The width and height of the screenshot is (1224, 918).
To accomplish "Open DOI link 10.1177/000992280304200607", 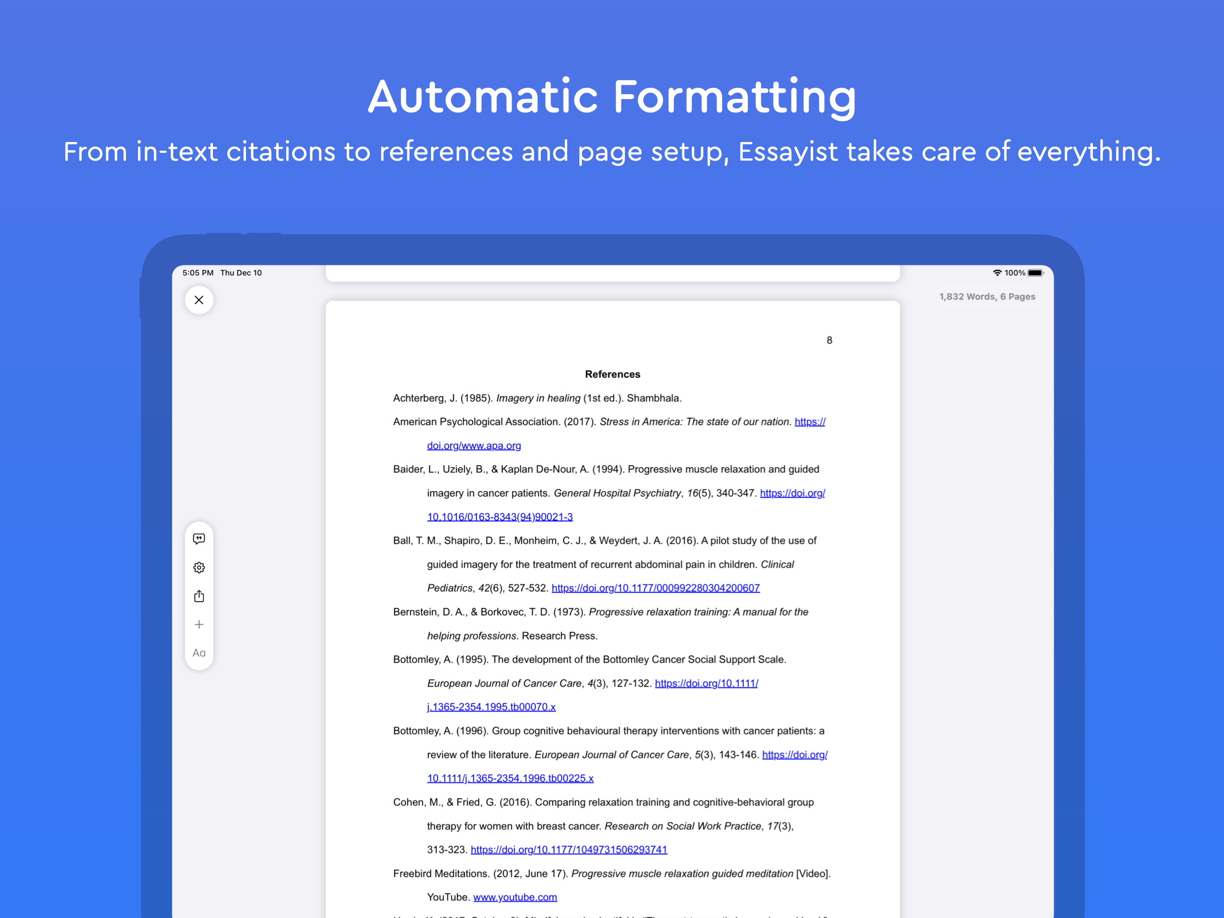I will (x=655, y=588).
